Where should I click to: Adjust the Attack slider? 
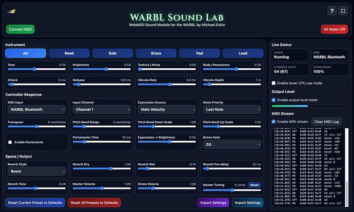pos(36,84)
